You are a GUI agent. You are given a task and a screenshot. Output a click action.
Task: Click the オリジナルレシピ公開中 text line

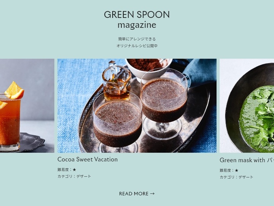pyautogui.click(x=137, y=46)
